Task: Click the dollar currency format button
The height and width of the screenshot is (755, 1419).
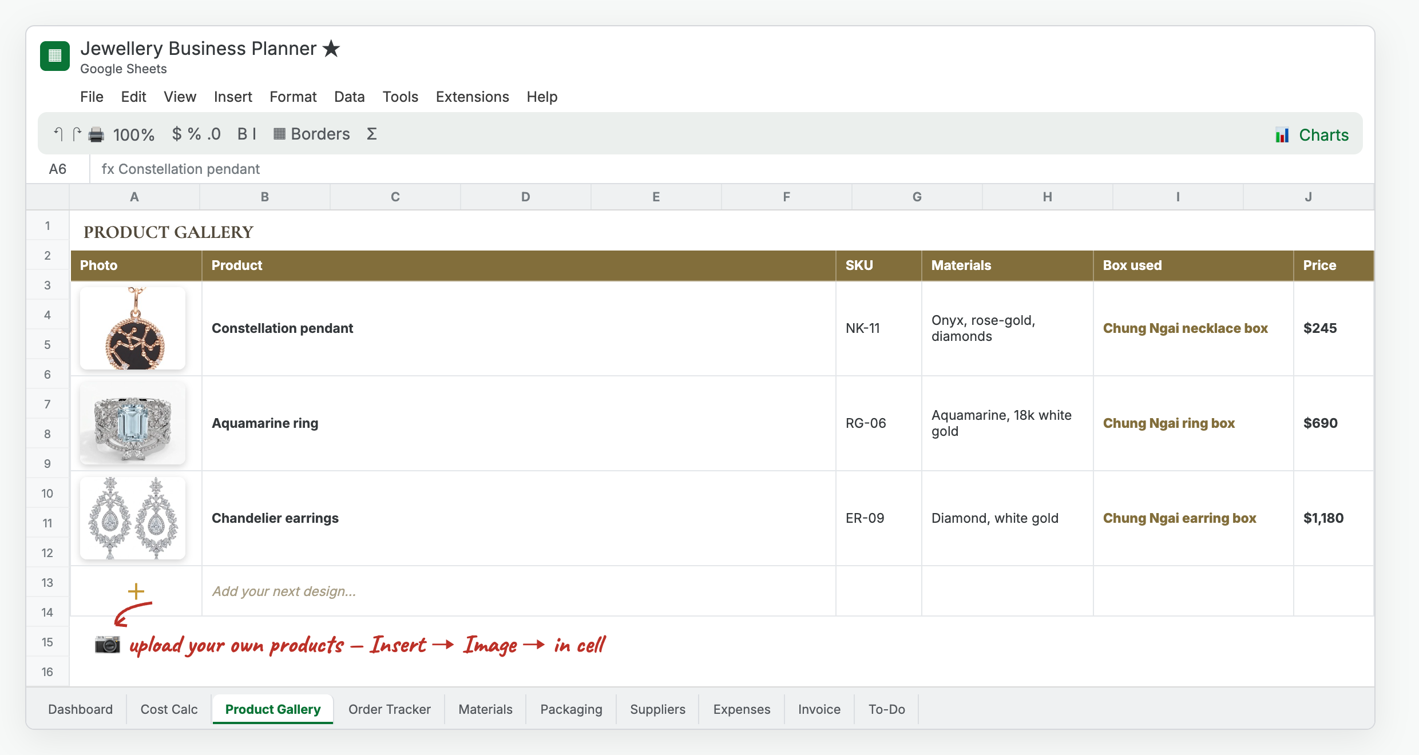Action: point(177,134)
